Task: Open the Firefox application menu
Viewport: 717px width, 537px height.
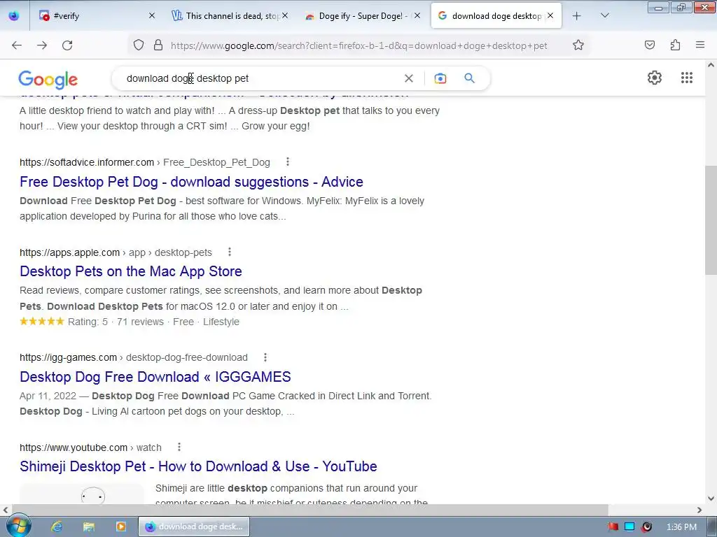Action: [x=700, y=45]
